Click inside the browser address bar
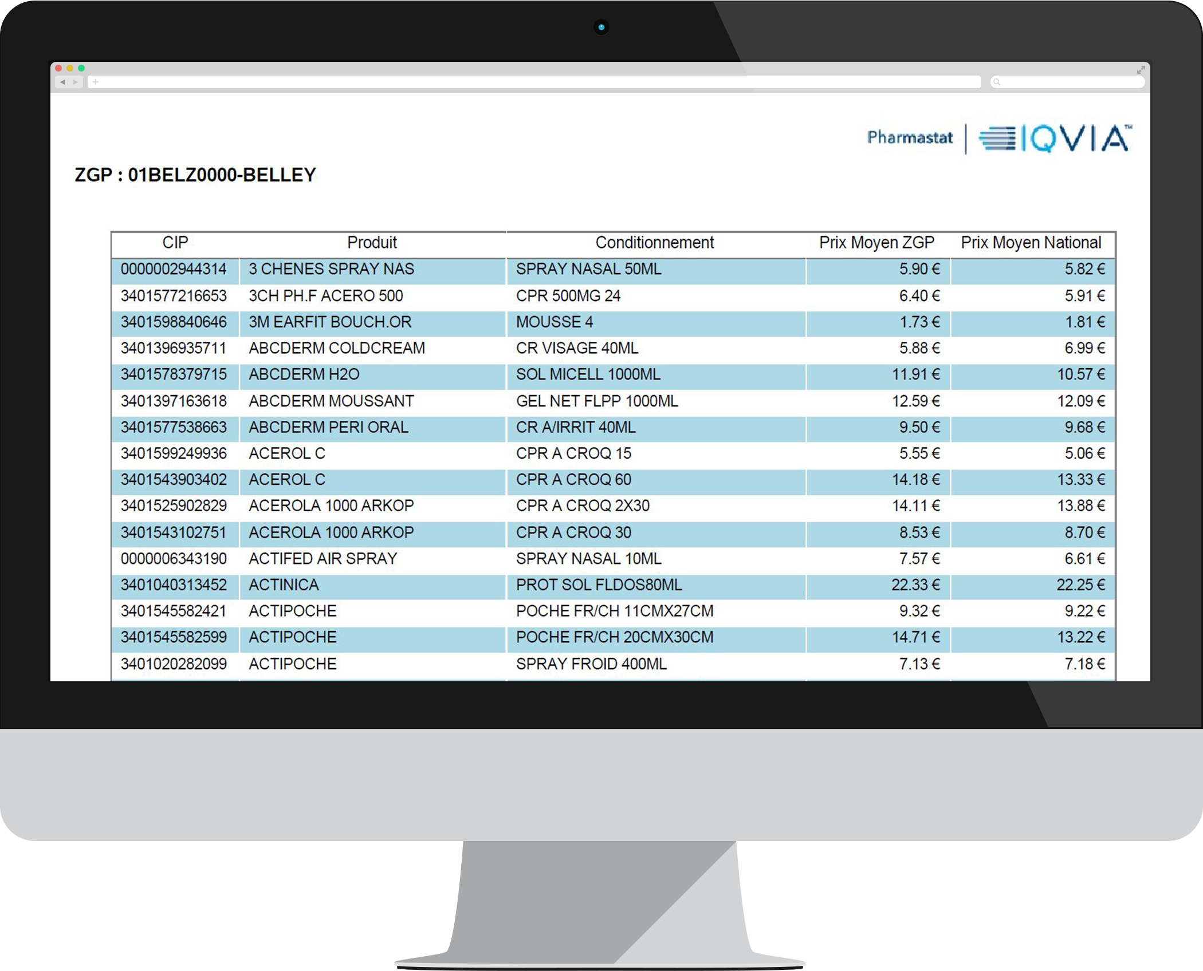1203x971 pixels. (534, 82)
